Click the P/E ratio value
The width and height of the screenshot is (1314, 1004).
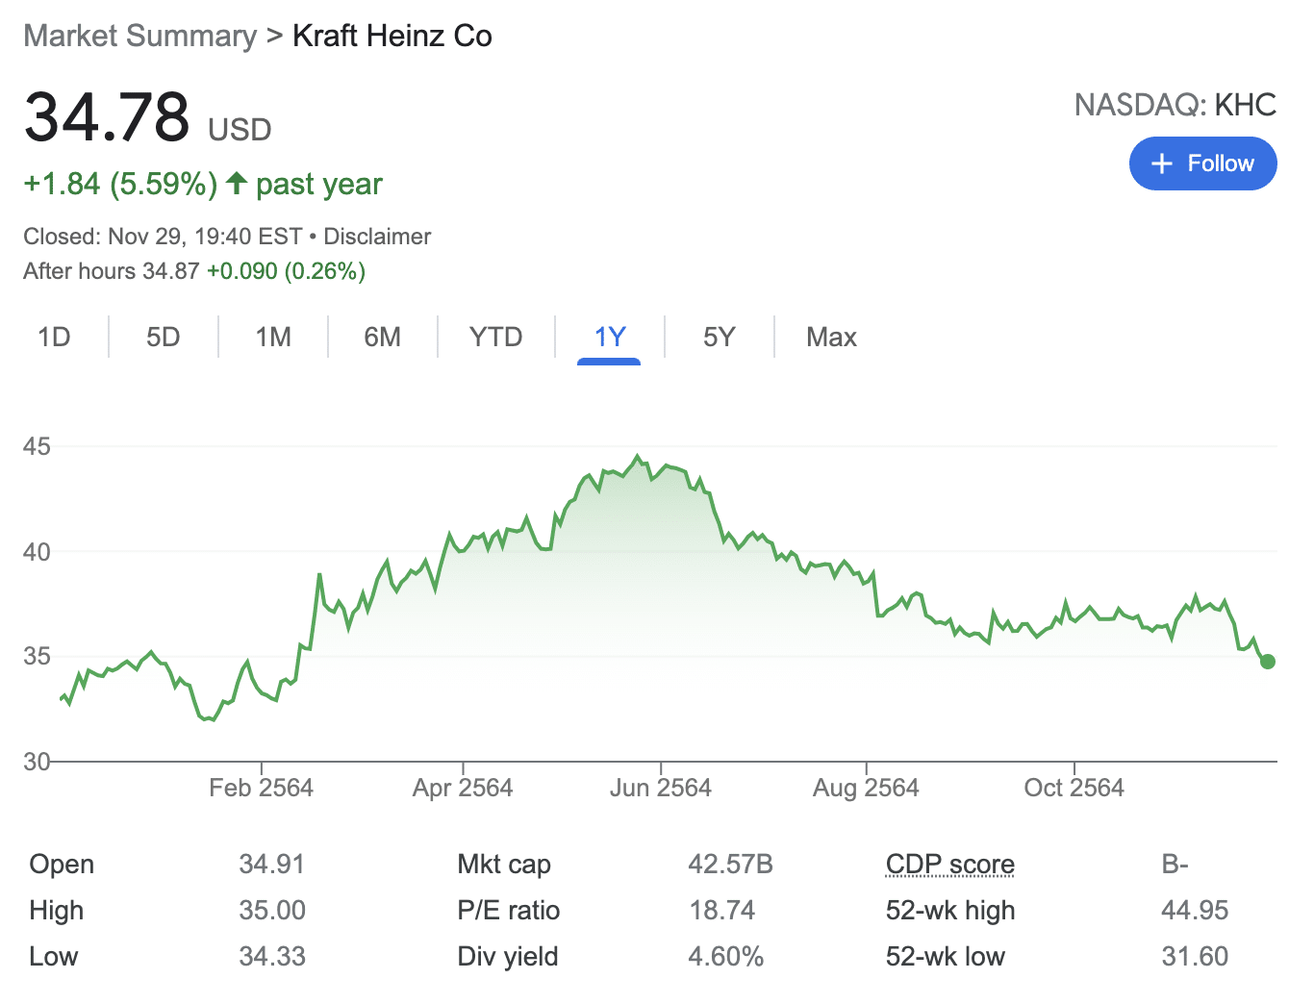coord(722,910)
